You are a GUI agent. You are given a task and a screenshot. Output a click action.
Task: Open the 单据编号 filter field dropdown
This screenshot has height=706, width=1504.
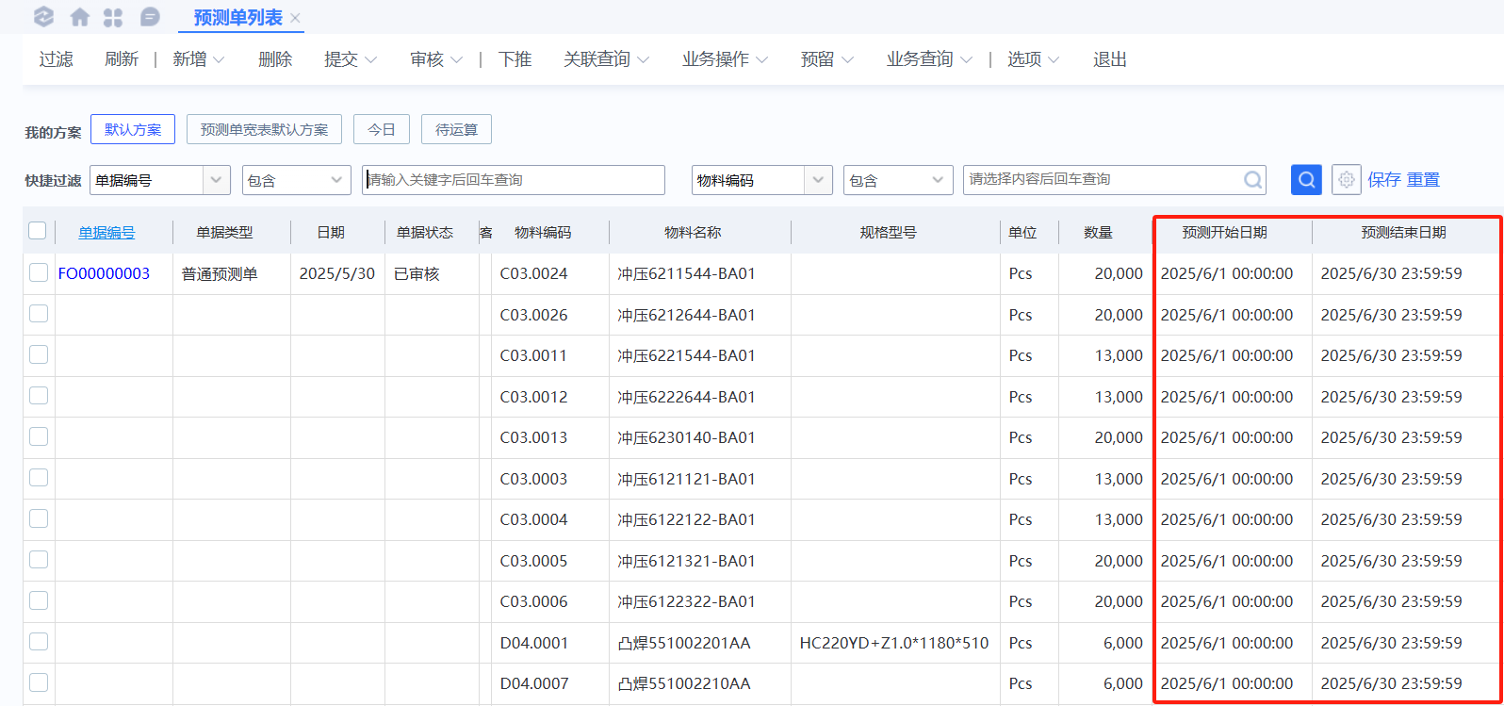point(217,179)
